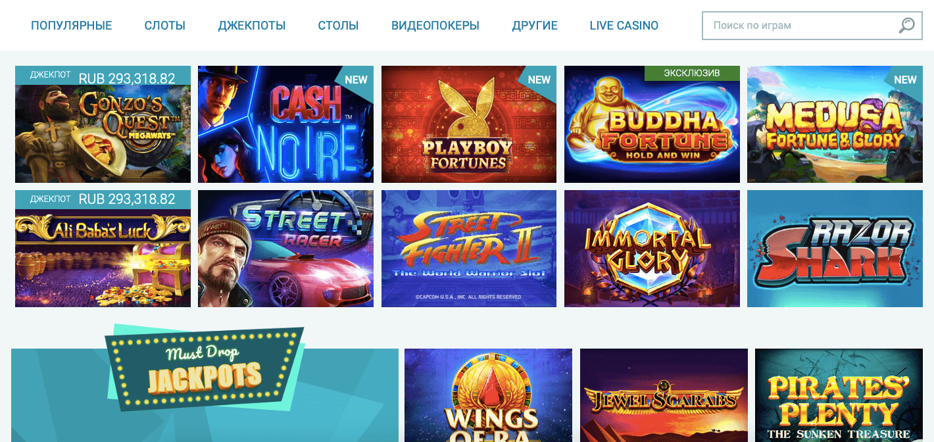934x442 pixels.
Task: Open Street Fighter II slot thumbnail
Action: pos(469,249)
